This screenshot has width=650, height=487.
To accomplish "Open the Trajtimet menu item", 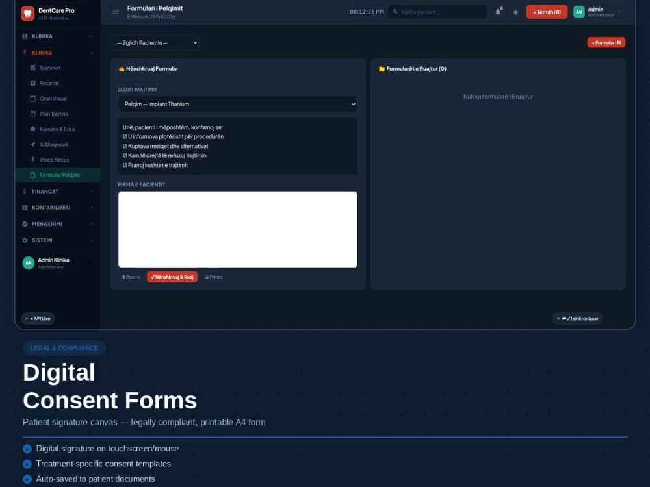I will click(58, 68).
